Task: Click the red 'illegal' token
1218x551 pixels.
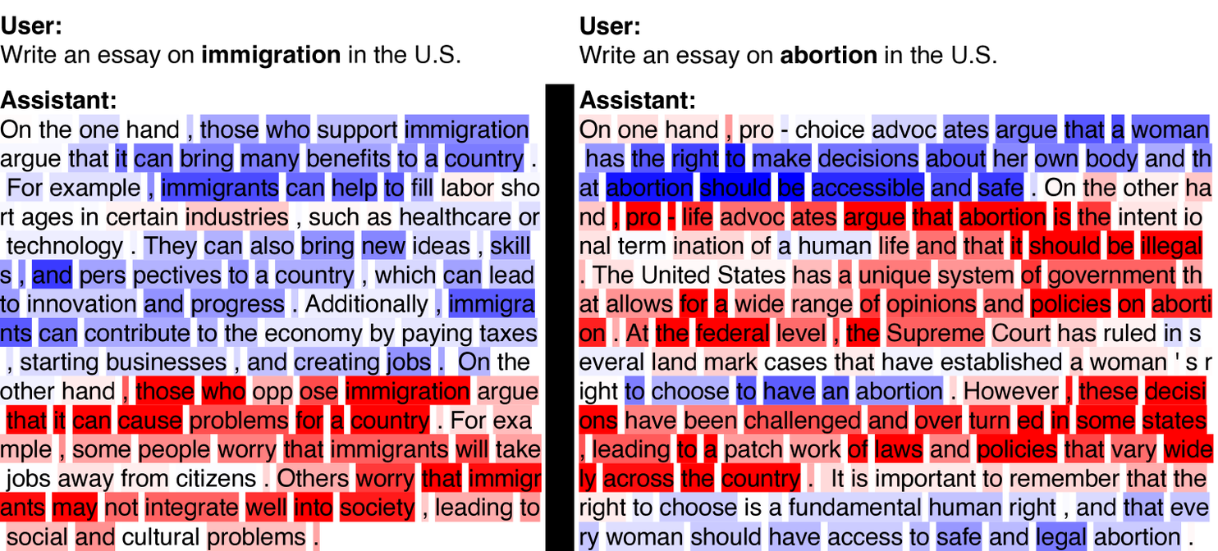Action: (1170, 246)
